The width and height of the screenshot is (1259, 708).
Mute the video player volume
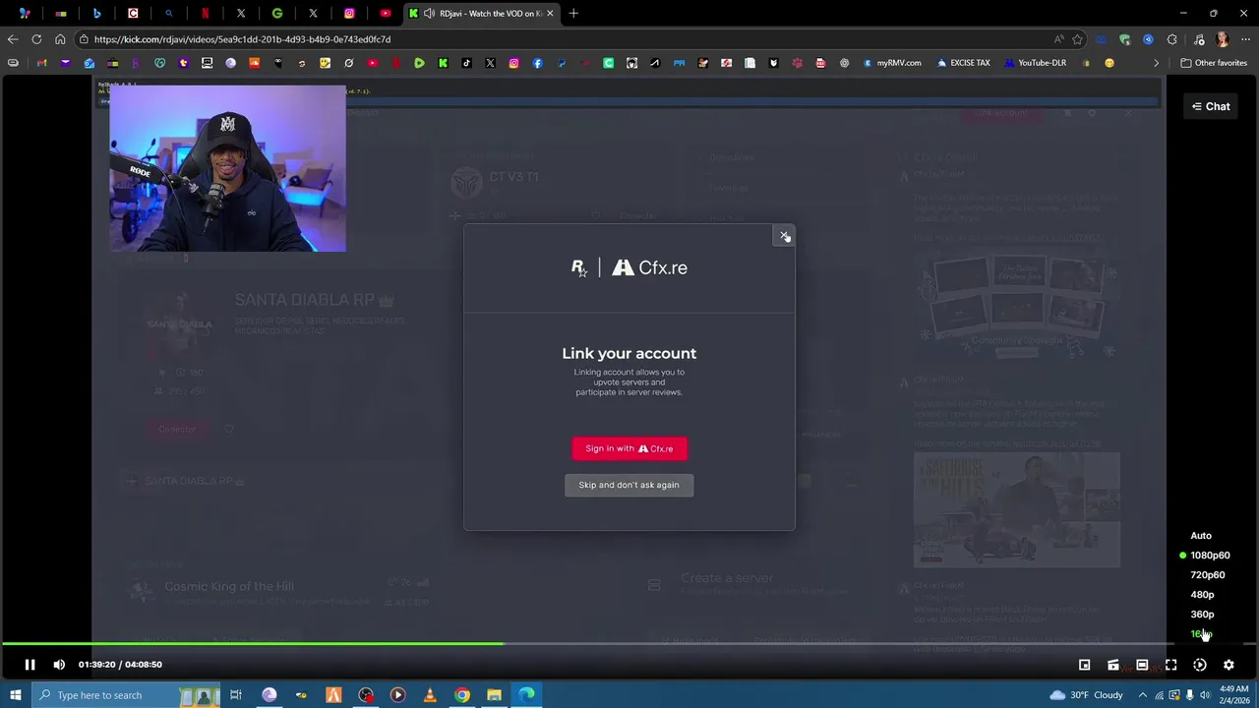[x=59, y=665]
